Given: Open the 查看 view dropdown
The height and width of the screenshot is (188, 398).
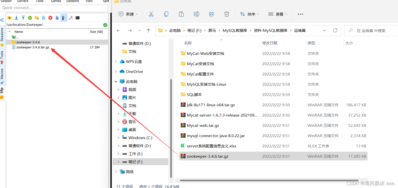Looking at the screenshot, I should 278,14.
